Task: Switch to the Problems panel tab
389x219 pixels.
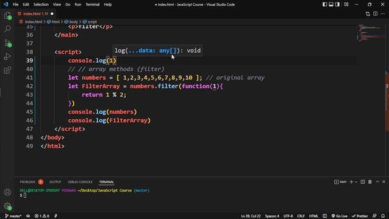Action: click(27, 182)
